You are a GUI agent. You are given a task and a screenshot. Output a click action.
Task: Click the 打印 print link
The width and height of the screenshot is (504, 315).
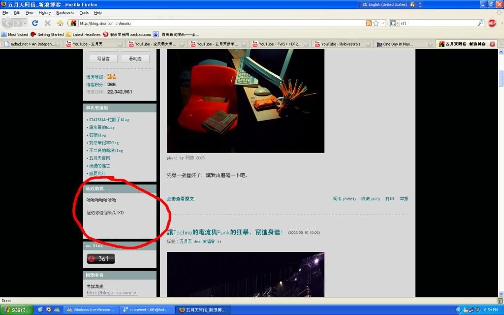tap(390, 199)
